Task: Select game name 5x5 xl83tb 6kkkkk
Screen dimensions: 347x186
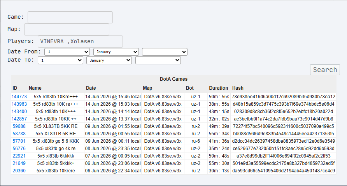Action: (56, 156)
